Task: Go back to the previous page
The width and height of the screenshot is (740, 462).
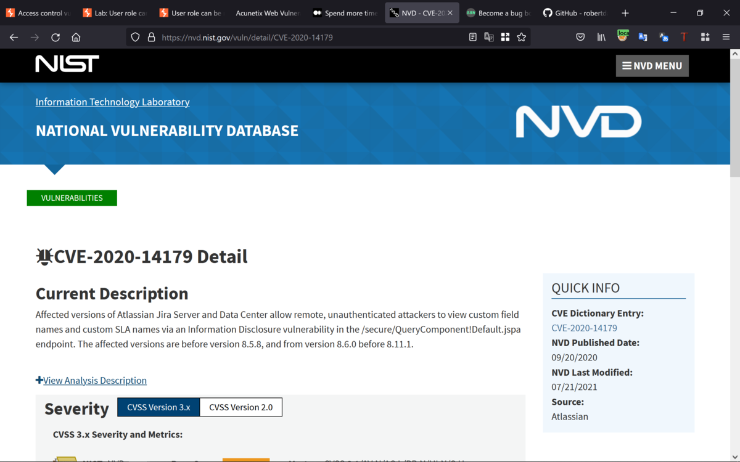Action: [14, 38]
